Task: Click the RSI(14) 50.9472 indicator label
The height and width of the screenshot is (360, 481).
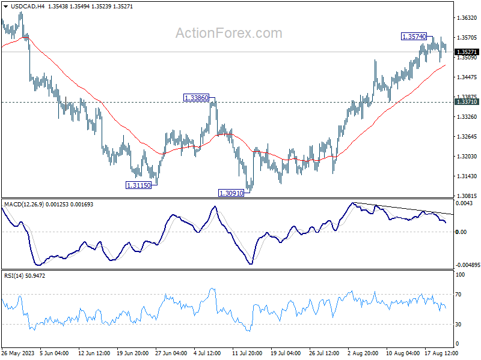Action: (x=25, y=276)
